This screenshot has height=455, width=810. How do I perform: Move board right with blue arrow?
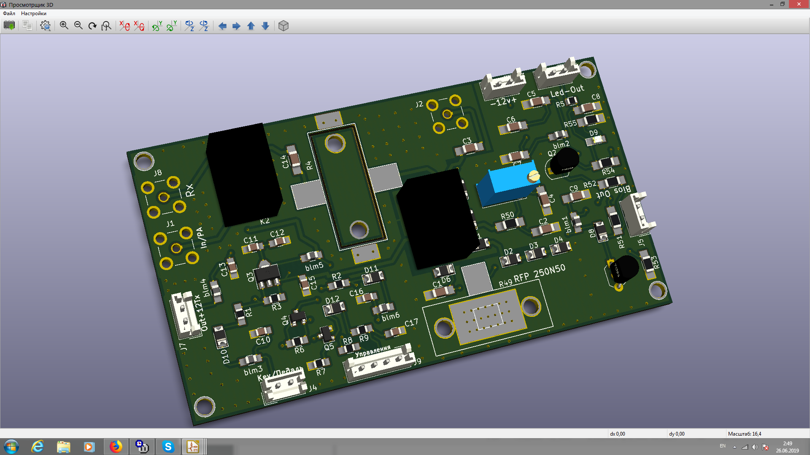[237, 26]
